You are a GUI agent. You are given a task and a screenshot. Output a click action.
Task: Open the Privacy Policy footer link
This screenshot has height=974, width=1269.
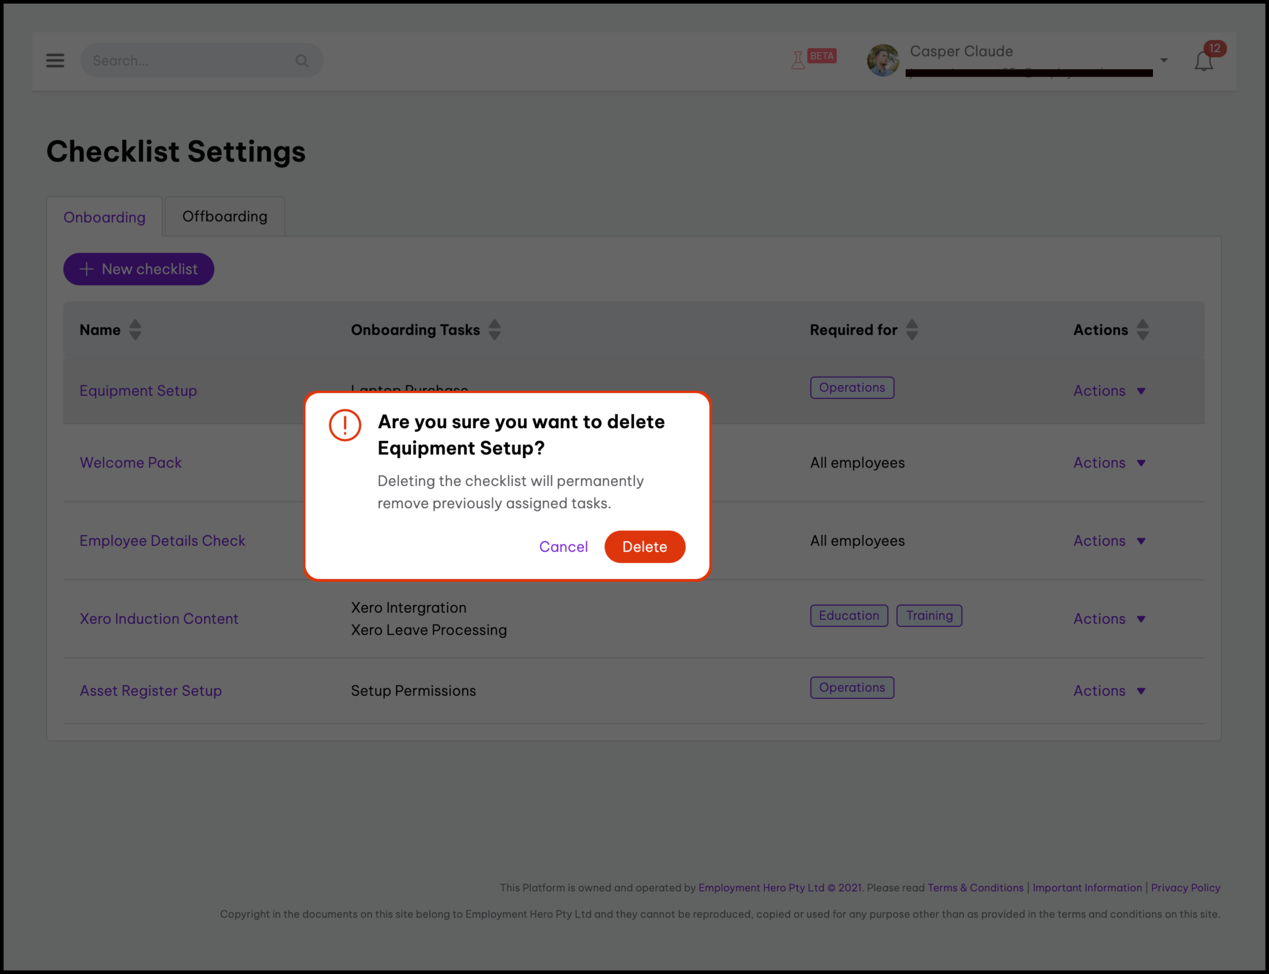click(1185, 888)
